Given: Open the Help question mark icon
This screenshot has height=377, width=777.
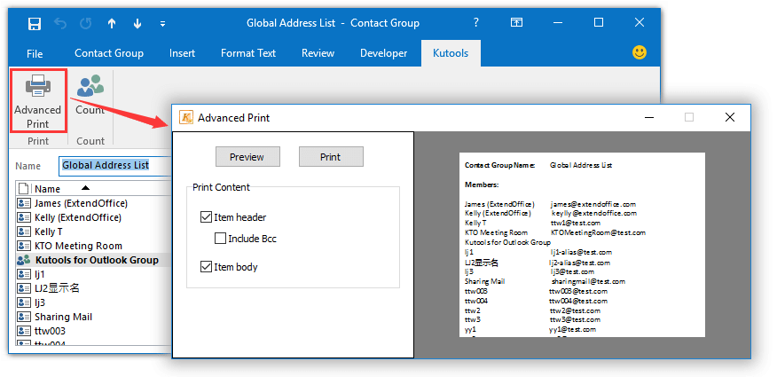Looking at the screenshot, I should [x=476, y=23].
